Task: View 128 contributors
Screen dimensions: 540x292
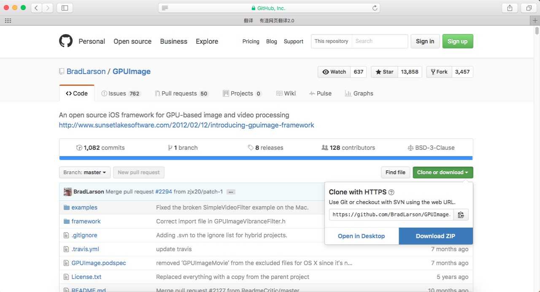Action: (348, 148)
